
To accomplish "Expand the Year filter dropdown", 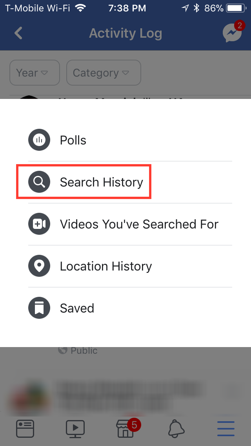I will click(x=35, y=73).
